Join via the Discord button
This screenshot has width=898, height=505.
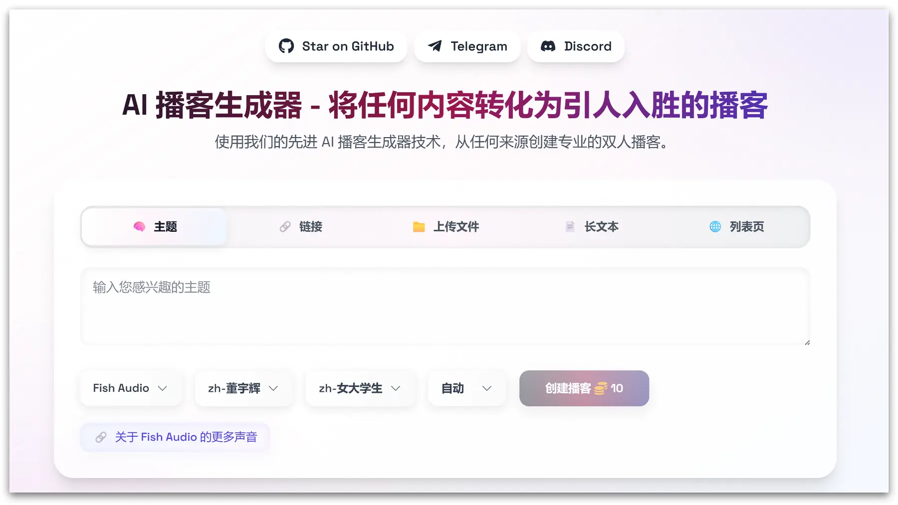pyautogui.click(x=576, y=46)
